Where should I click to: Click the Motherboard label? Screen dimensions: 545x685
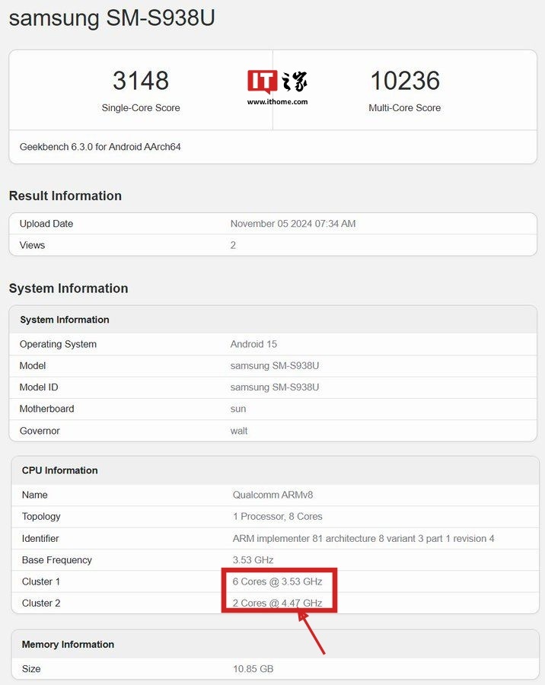pyautogui.click(x=46, y=409)
